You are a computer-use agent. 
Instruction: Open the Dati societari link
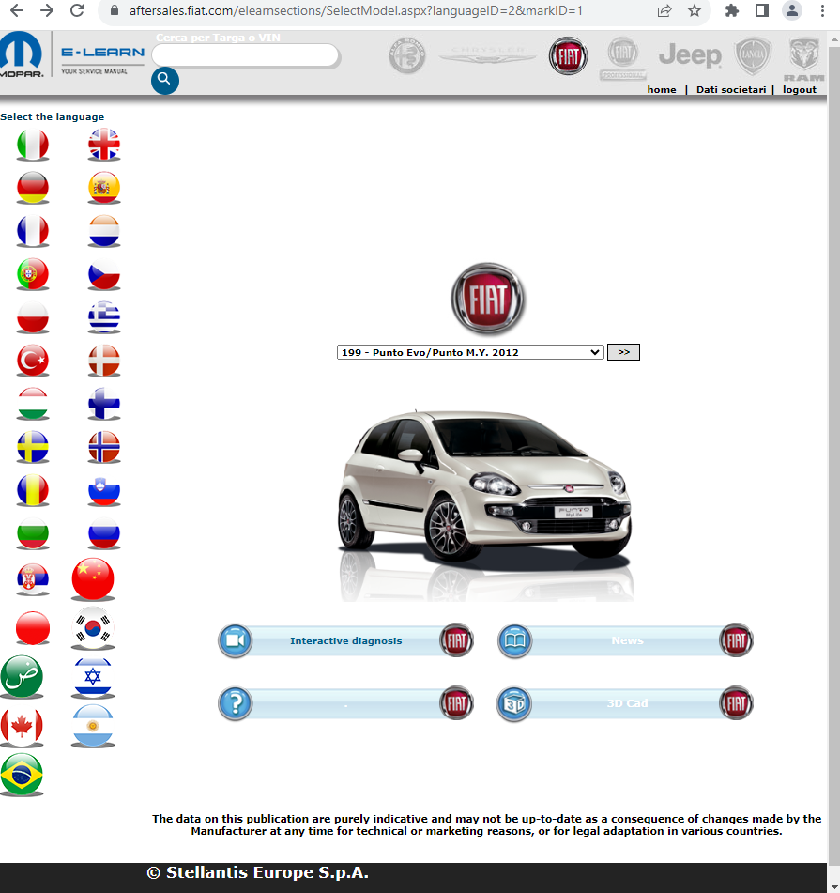(x=731, y=90)
